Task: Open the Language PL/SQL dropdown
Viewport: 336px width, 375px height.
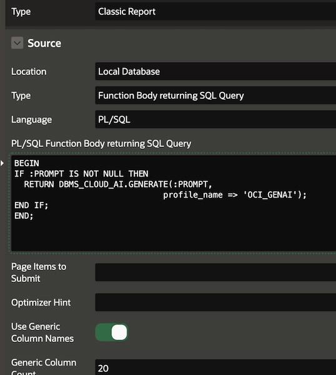Action: tap(215, 119)
